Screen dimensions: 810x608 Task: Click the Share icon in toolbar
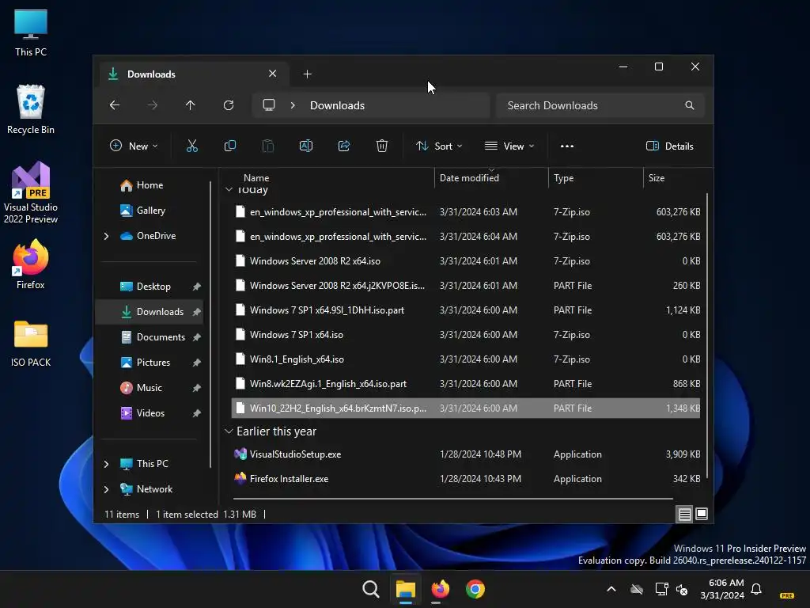(x=344, y=146)
